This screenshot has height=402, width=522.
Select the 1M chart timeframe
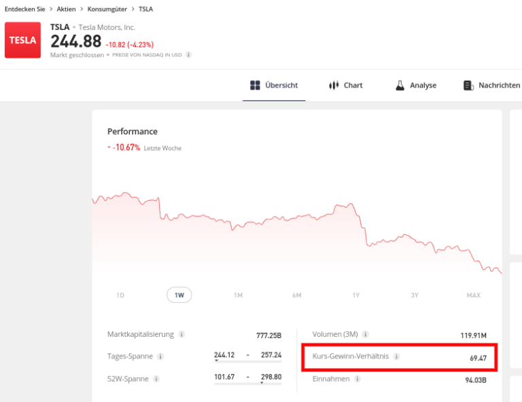pyautogui.click(x=238, y=295)
